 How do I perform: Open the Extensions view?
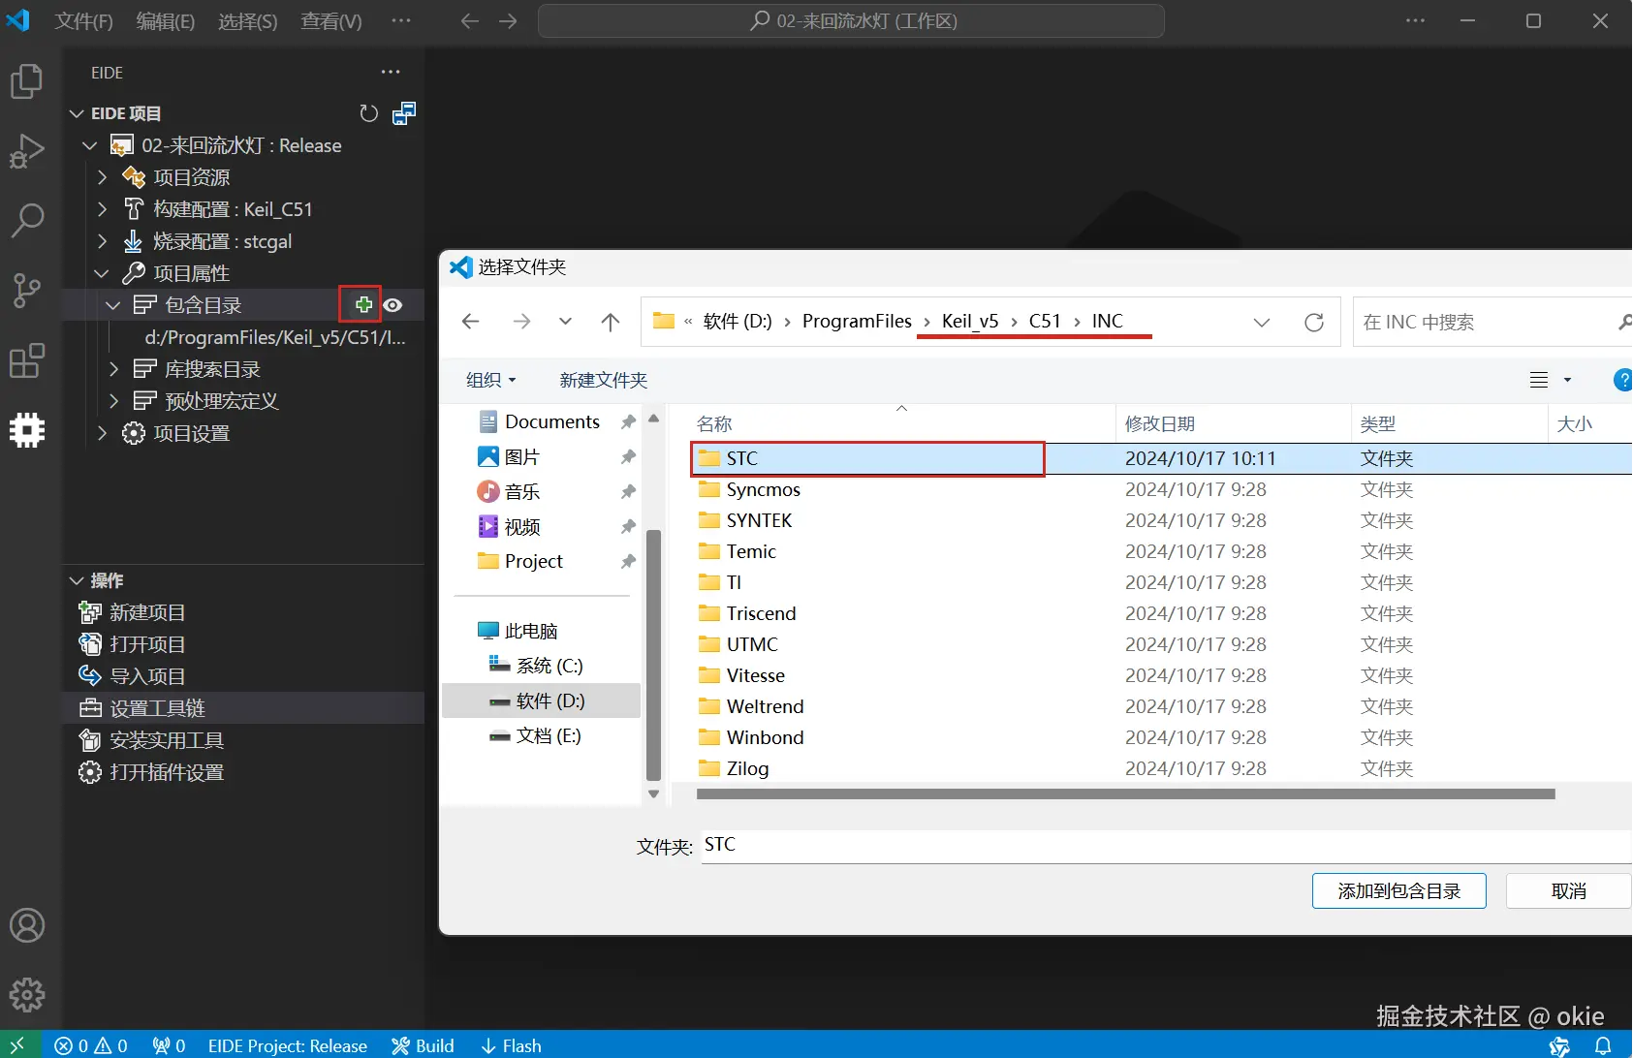pos(27,360)
